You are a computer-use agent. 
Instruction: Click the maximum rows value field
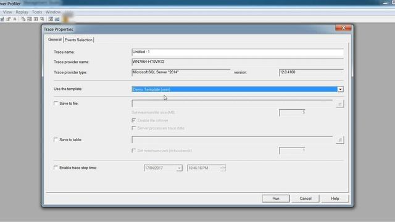[x=292, y=150]
